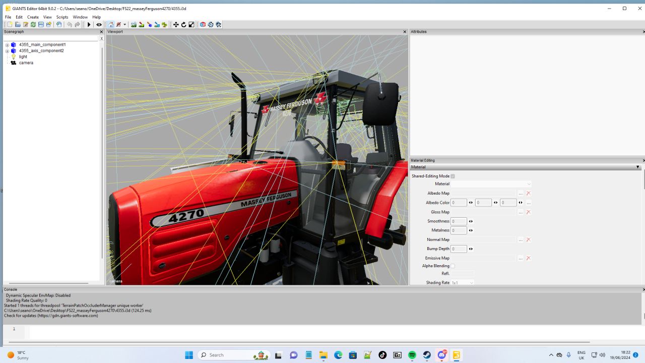Open the Albedo Color picker button

click(x=529, y=203)
